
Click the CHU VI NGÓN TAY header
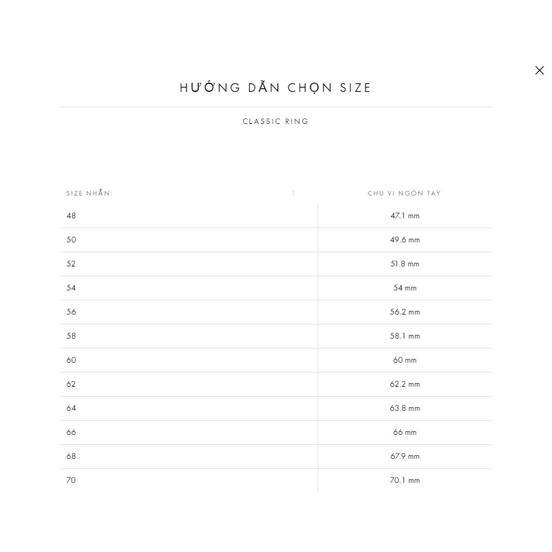(404, 194)
